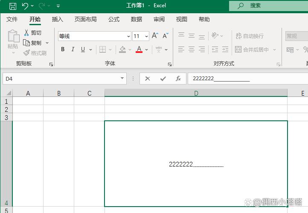Click the Increase Font Size icon
This screenshot has height=213, width=308.
pyautogui.click(x=155, y=35)
